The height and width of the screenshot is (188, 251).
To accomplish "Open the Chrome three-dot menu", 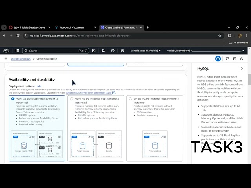I will click(x=247, y=36).
